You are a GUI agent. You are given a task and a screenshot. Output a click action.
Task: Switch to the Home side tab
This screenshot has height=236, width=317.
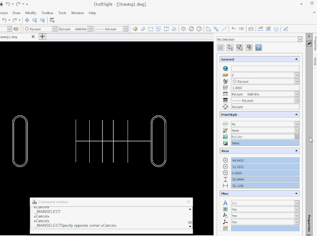pos(315,61)
